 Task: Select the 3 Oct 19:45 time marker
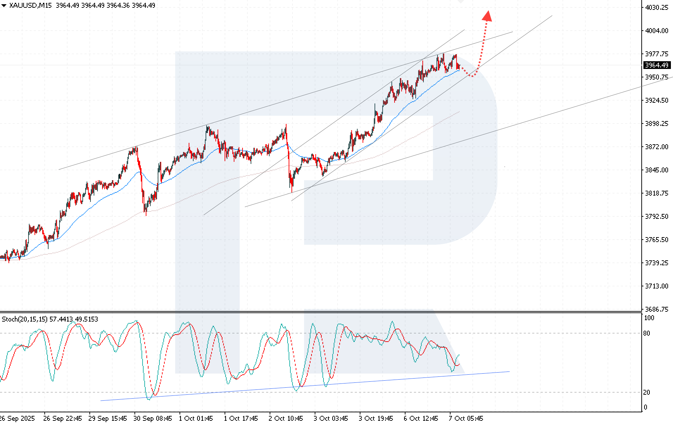[x=376, y=419]
